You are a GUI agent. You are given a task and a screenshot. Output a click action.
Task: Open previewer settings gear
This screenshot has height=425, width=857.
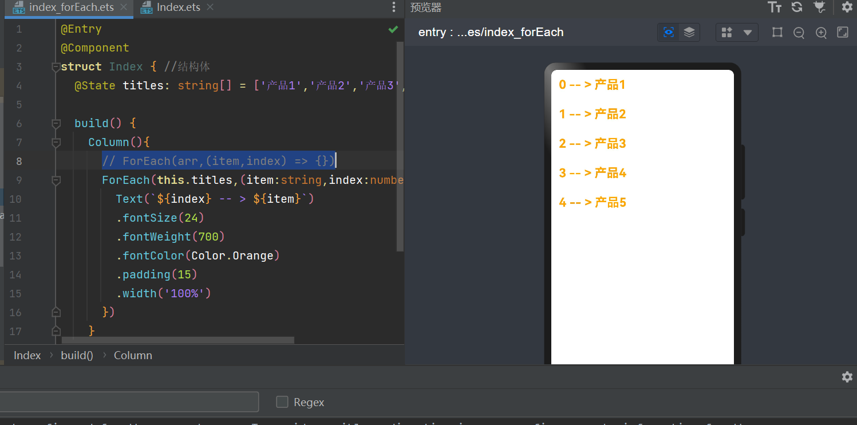tap(847, 7)
